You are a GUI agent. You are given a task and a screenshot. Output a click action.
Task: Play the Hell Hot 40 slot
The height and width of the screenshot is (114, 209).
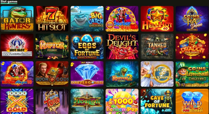tap(157, 19)
